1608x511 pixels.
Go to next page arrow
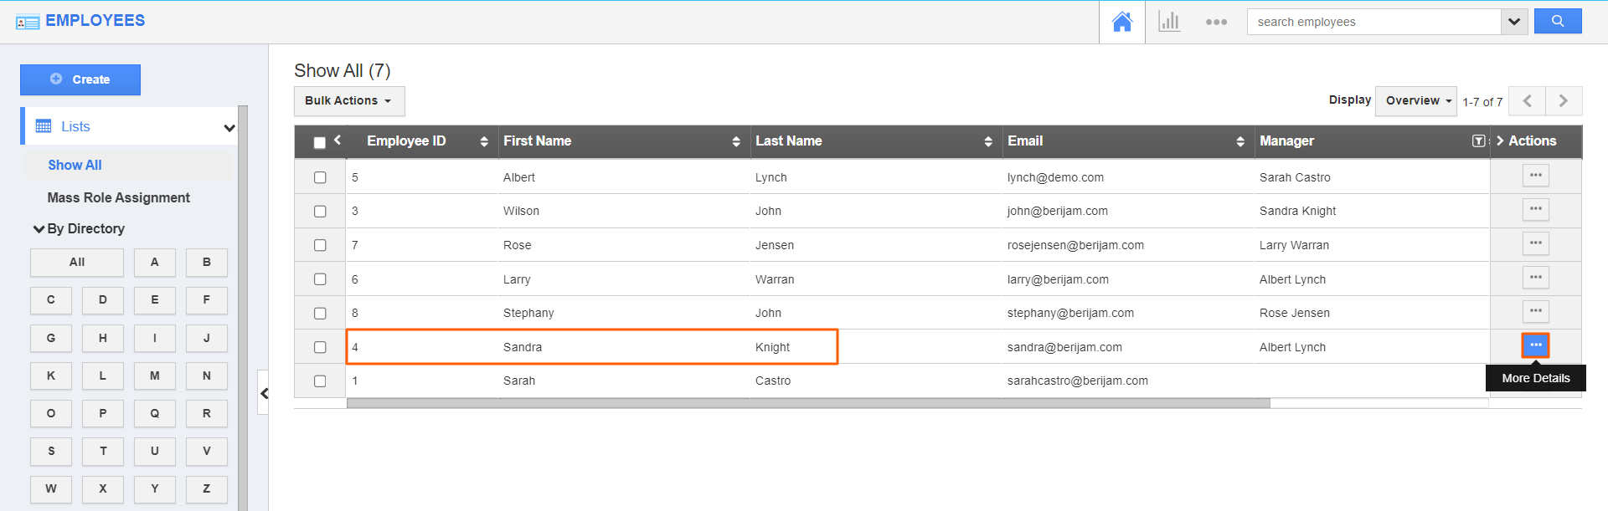(x=1563, y=101)
